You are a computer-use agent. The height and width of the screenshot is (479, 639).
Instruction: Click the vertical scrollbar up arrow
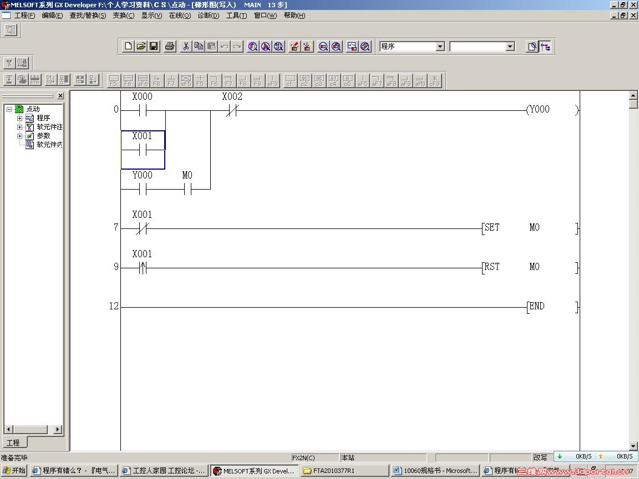coord(633,95)
